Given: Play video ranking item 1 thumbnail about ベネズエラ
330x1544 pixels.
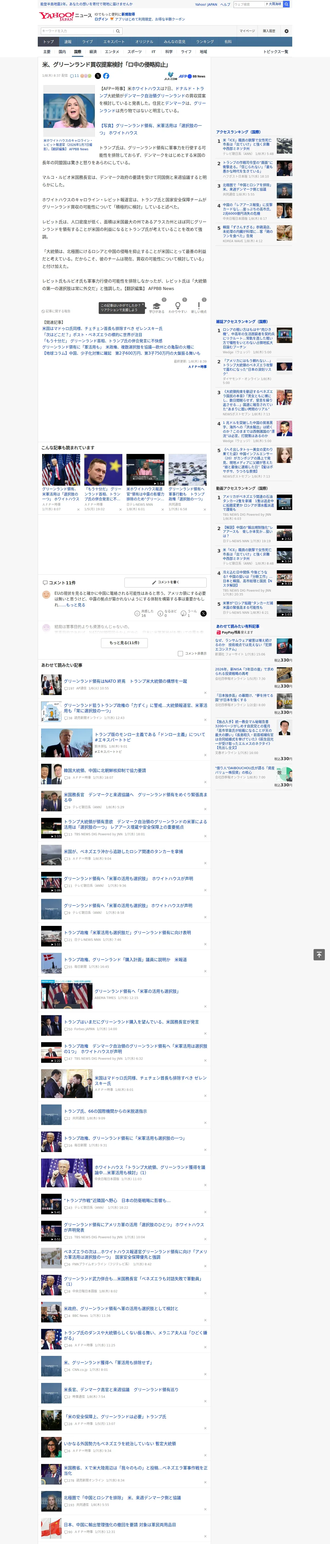Looking at the screenshot, I should [285, 502].
